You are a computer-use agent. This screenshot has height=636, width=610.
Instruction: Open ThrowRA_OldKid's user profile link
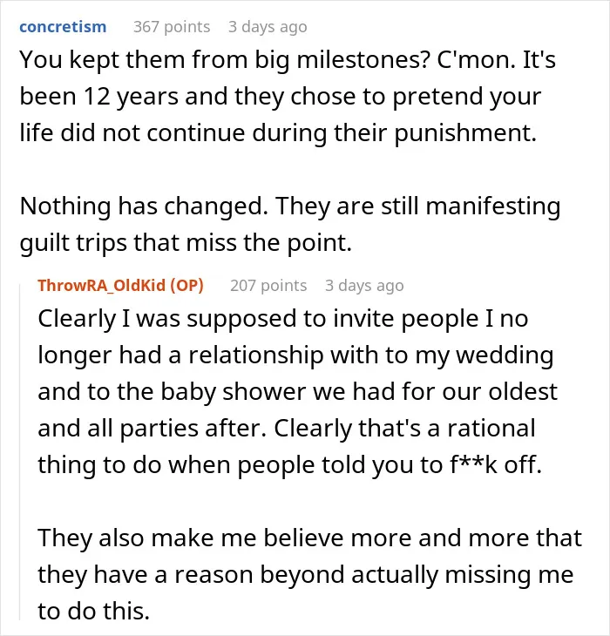pos(102,285)
